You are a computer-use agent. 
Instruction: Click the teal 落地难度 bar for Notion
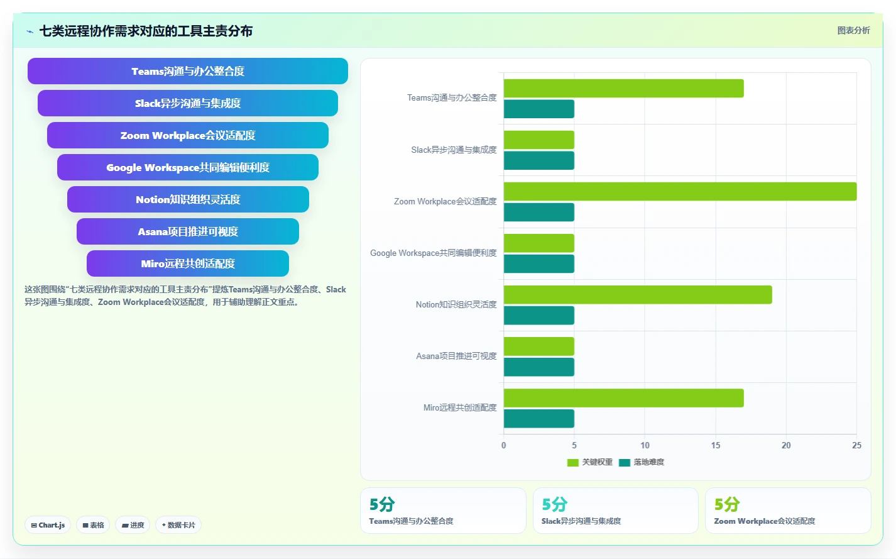coord(539,315)
